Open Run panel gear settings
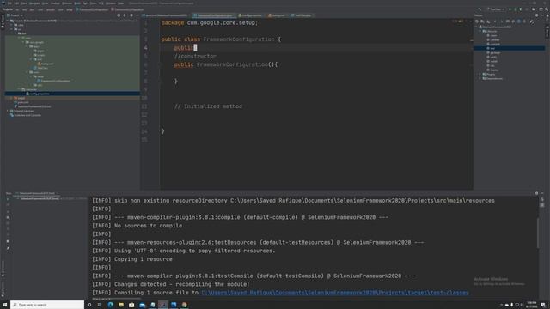The height and width of the screenshot is (309, 550). point(536,193)
